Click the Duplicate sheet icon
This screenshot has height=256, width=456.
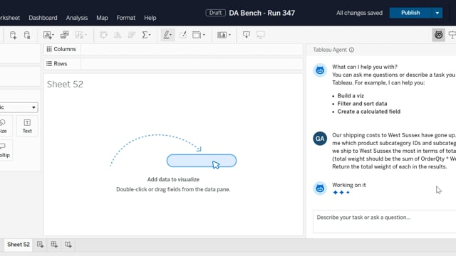click(65, 35)
